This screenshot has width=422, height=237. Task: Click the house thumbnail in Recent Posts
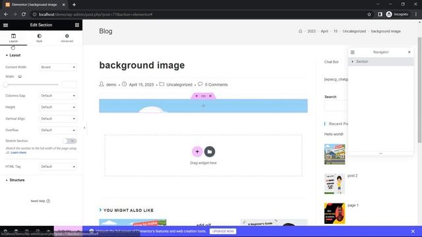click(334, 154)
